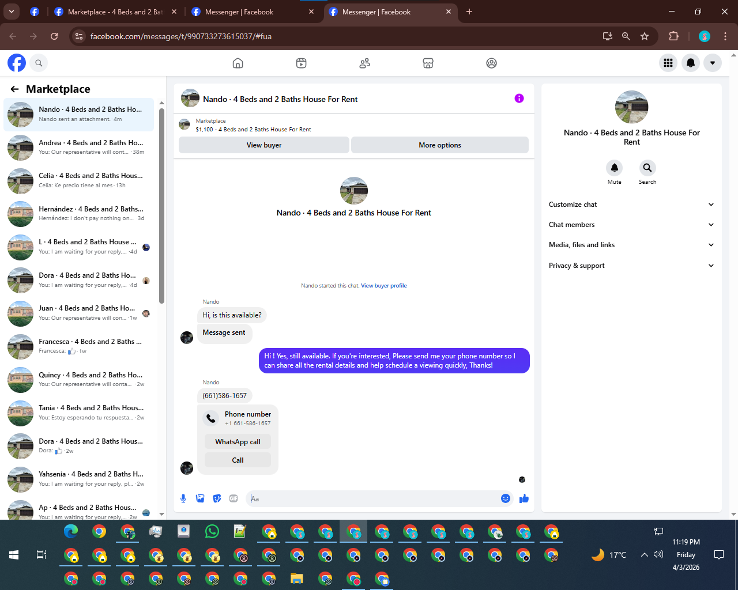This screenshot has width=738, height=590.
Task: Switch to the first Messenger browser tab
Action: click(253, 12)
